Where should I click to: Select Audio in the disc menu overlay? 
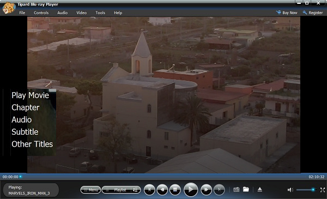click(x=22, y=120)
